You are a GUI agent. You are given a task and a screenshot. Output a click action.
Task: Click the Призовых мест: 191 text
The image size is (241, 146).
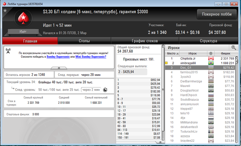pos(139,59)
